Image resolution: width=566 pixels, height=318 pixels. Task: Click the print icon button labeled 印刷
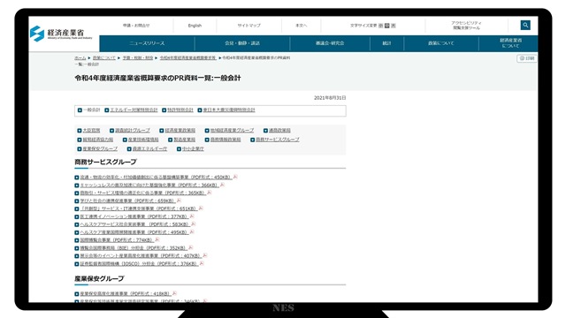tap(527, 58)
